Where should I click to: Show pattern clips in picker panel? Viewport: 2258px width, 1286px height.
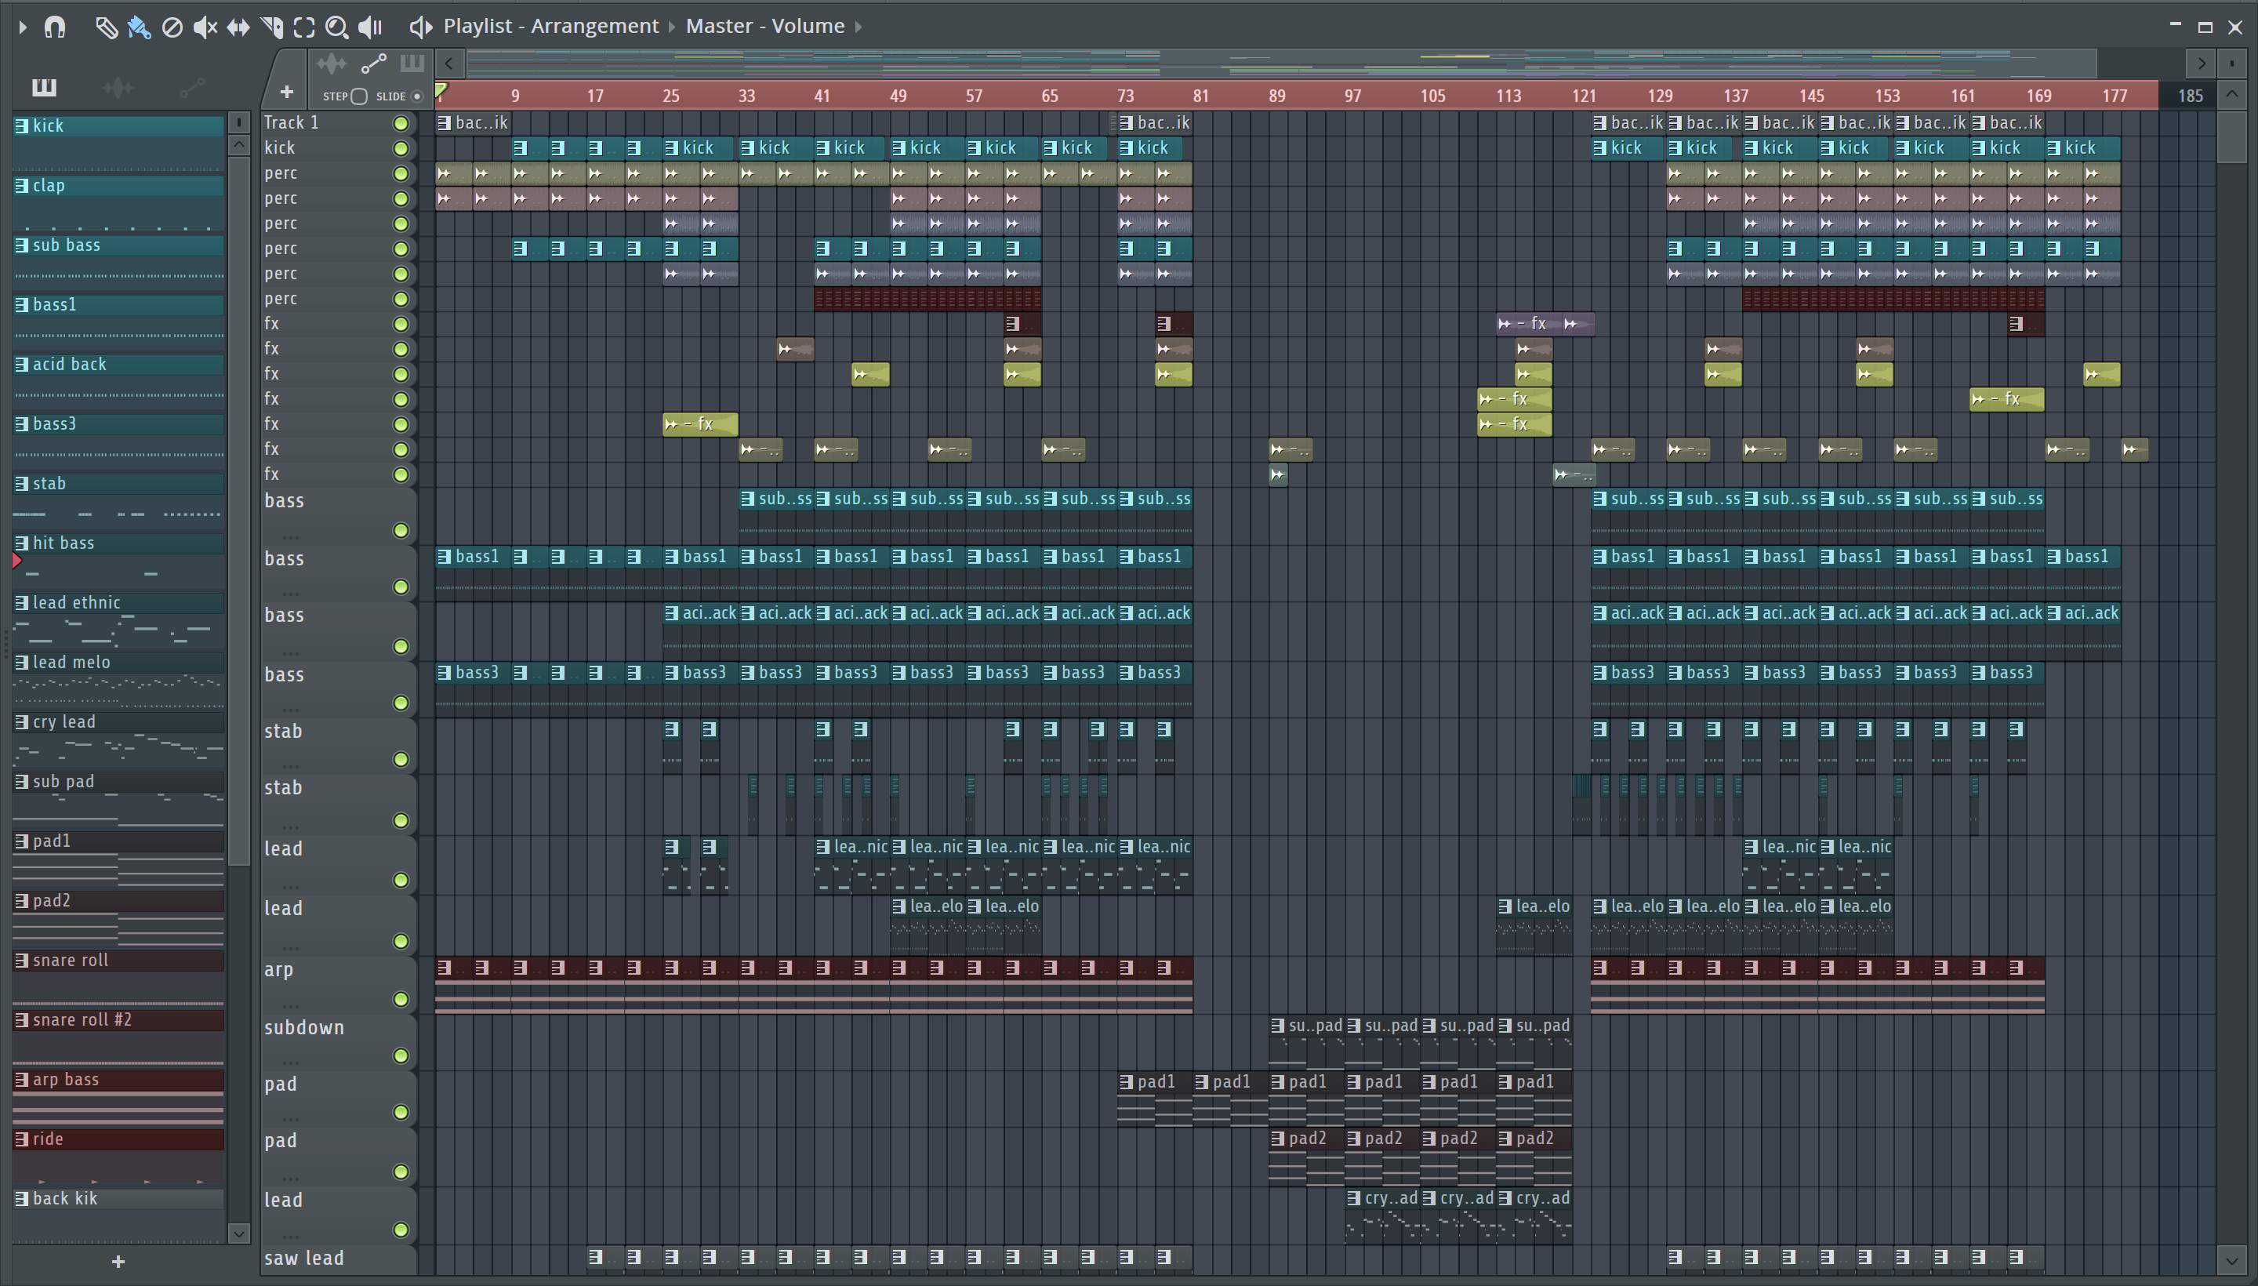click(x=44, y=86)
